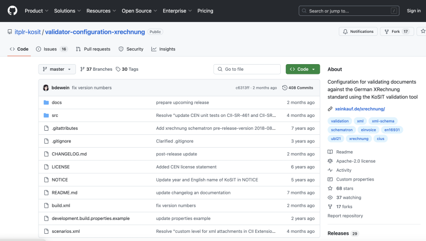Screen dimensions: 426x241
Task: Open the Releases 29 section
Action: (x=343, y=233)
